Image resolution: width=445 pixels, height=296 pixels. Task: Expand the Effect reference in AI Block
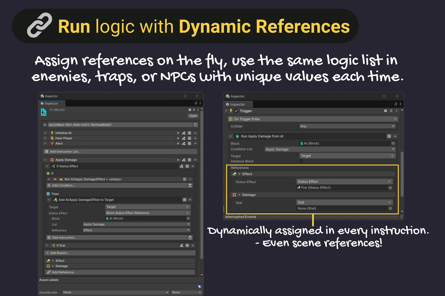click(x=53, y=261)
